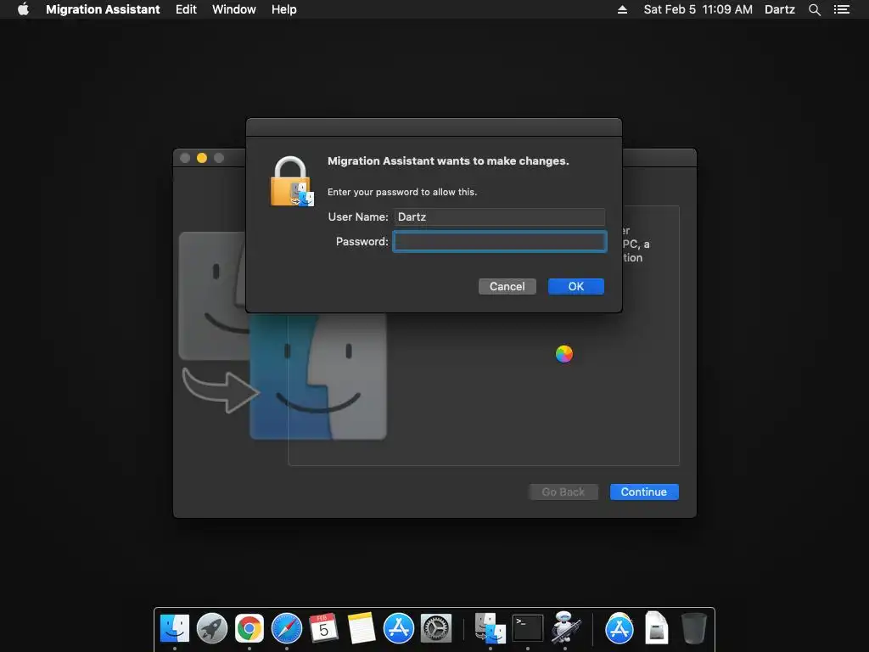Open Launchpad from the Dock

(211, 628)
